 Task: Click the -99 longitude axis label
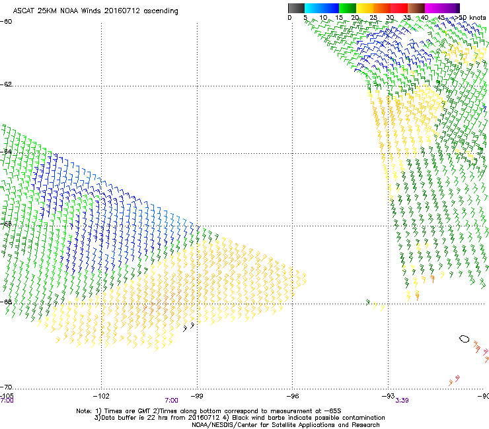[197, 396]
